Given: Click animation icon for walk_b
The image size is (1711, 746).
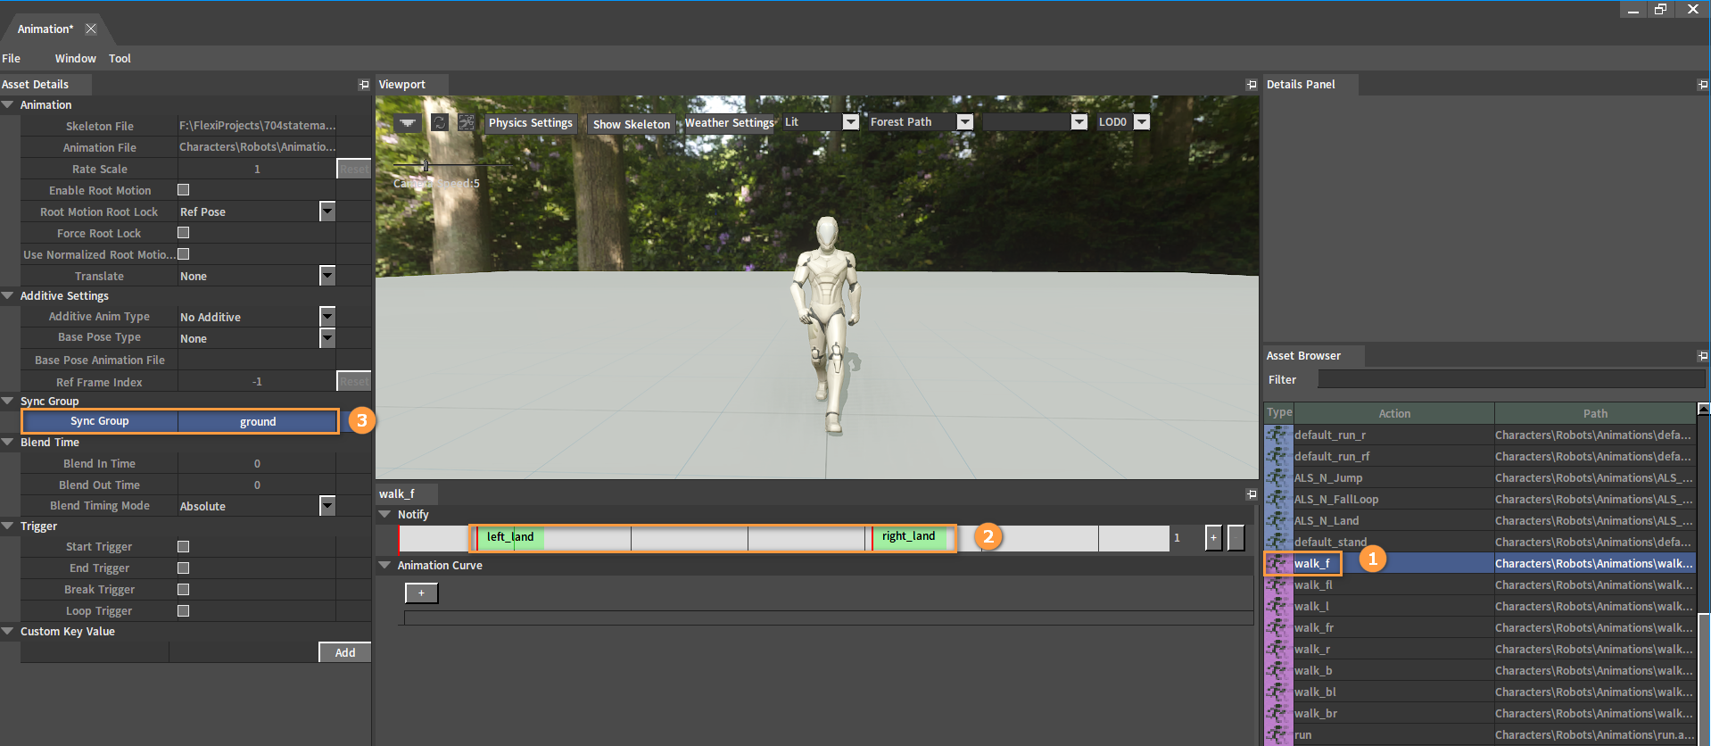Looking at the screenshot, I should 1278,670.
